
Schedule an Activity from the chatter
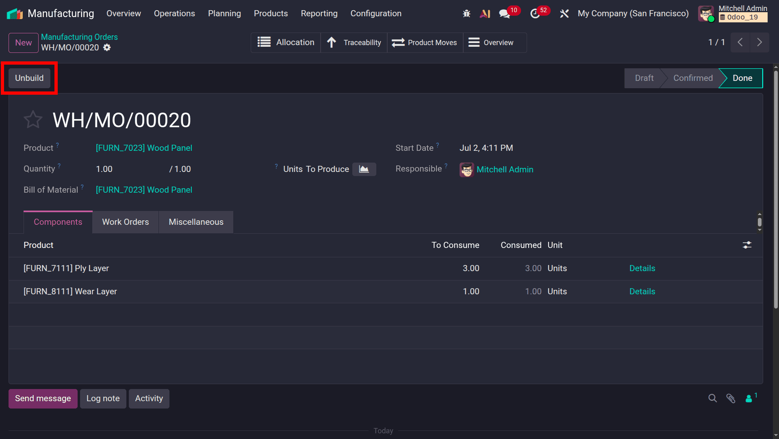pyautogui.click(x=149, y=398)
